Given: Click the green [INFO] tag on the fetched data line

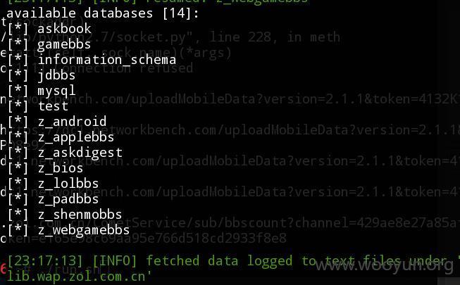Looking at the screenshot, I should 115,261.
